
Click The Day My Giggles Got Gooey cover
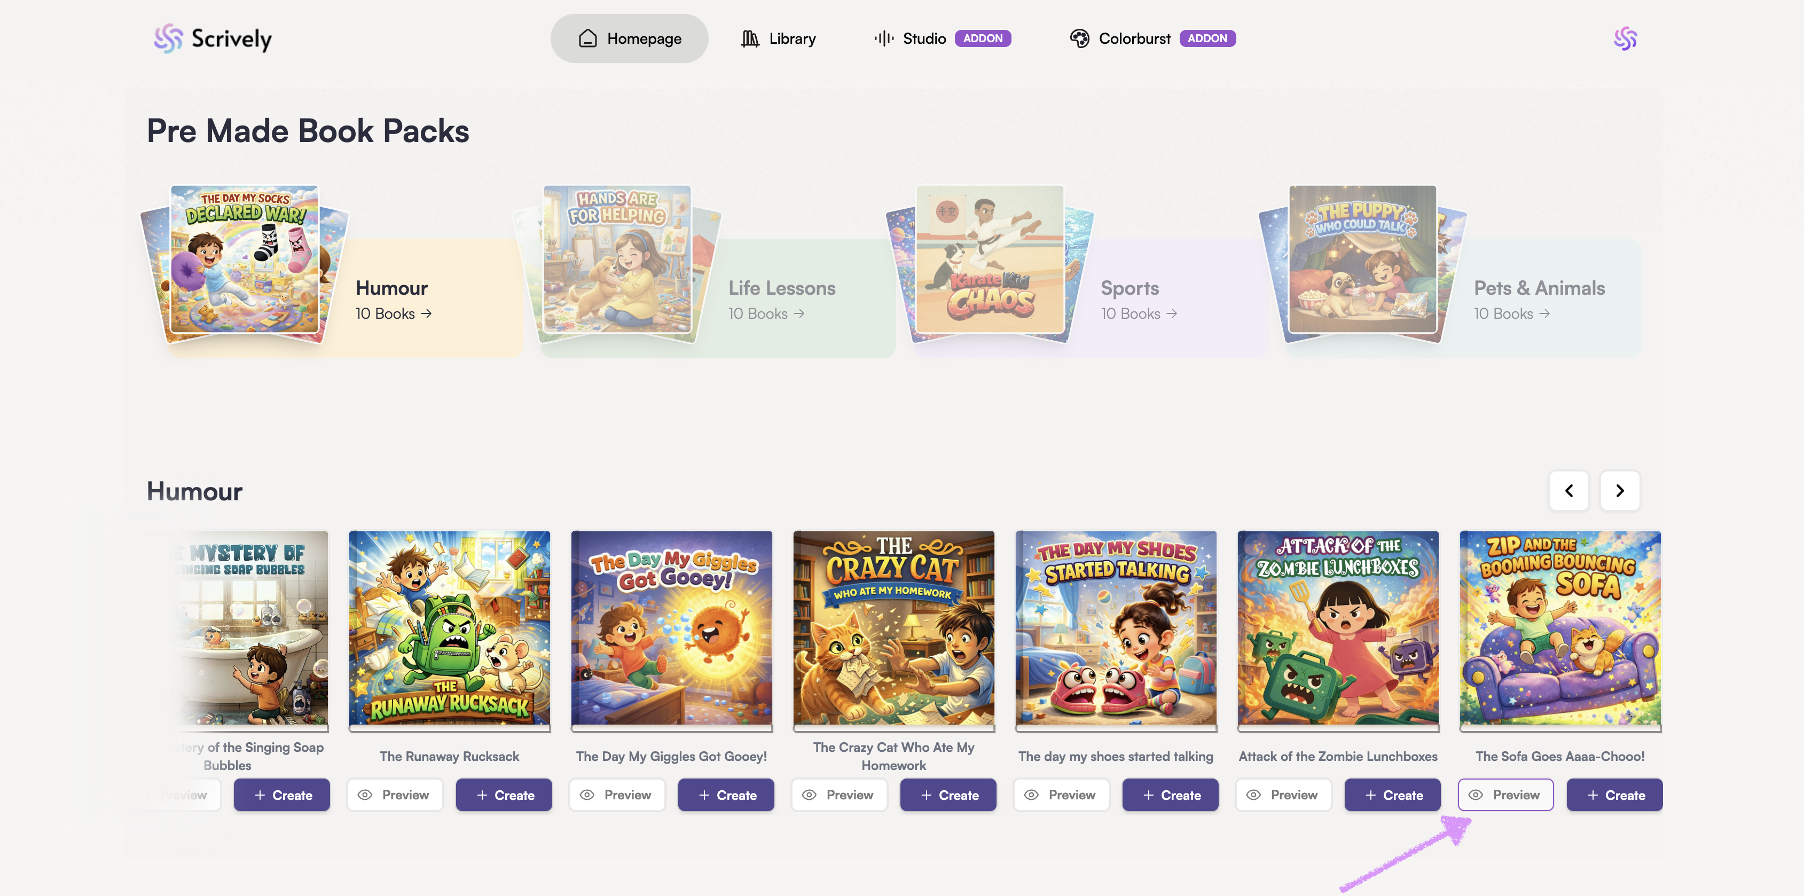point(672,628)
